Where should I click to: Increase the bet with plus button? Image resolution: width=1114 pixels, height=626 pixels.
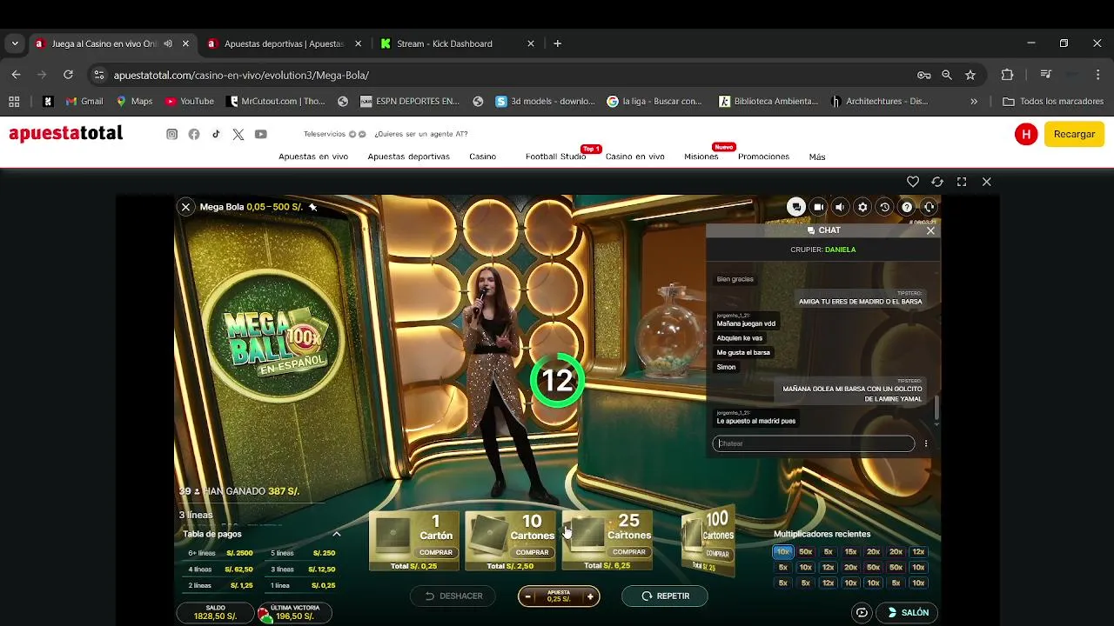589,596
